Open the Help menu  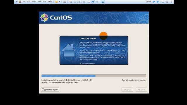[50, 2]
